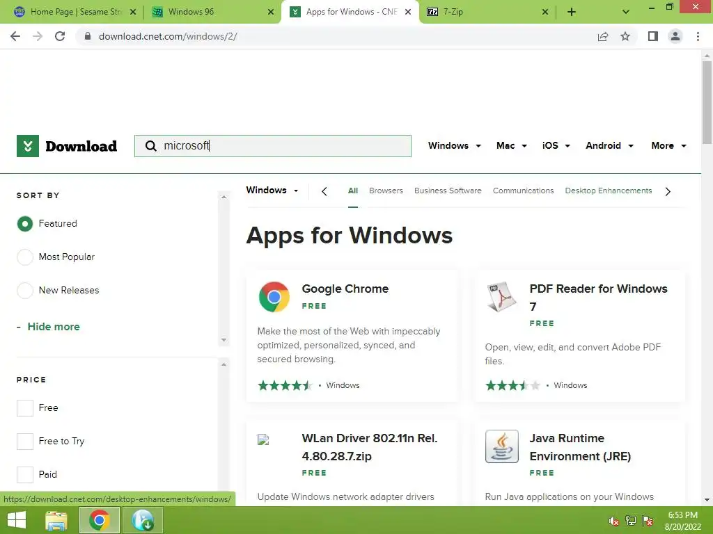
Task: Open PDF Reader for Windows 7 link
Action: (x=598, y=298)
